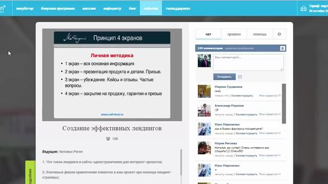Focus the Ваш комментарий text field
The image size is (328, 184).
[249, 62]
